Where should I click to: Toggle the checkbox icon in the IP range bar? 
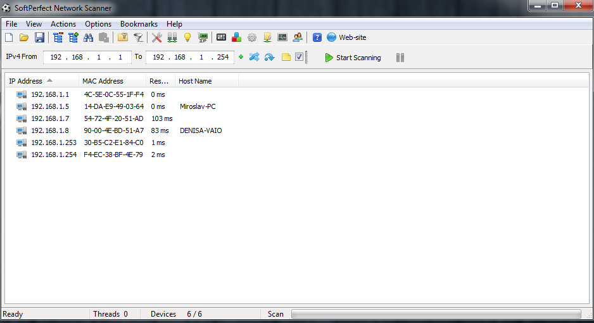[299, 57]
